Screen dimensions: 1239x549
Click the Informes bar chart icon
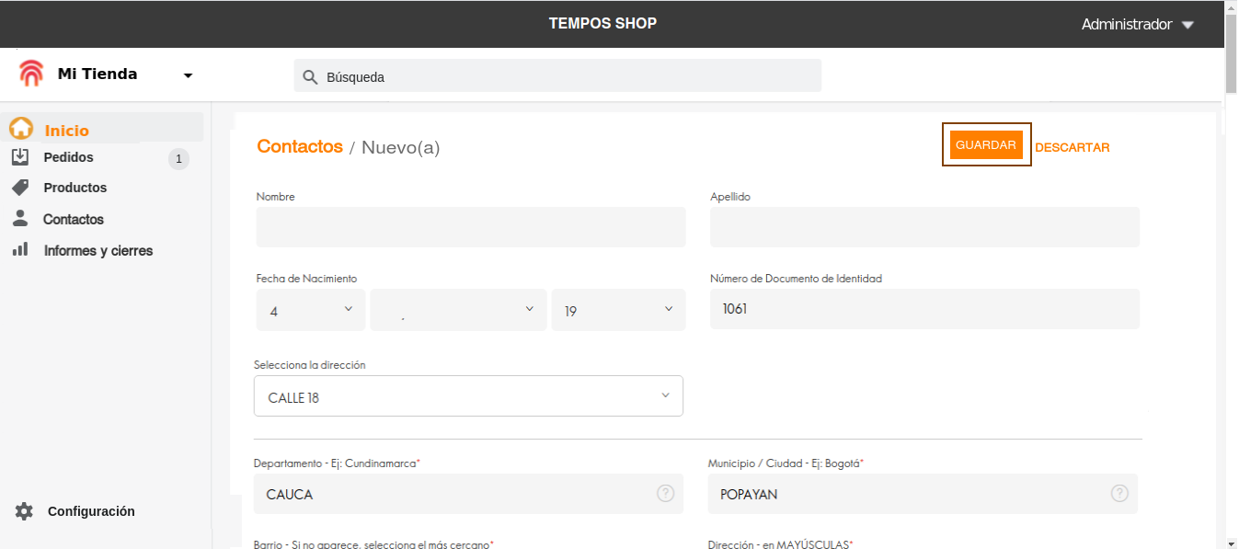(x=20, y=250)
